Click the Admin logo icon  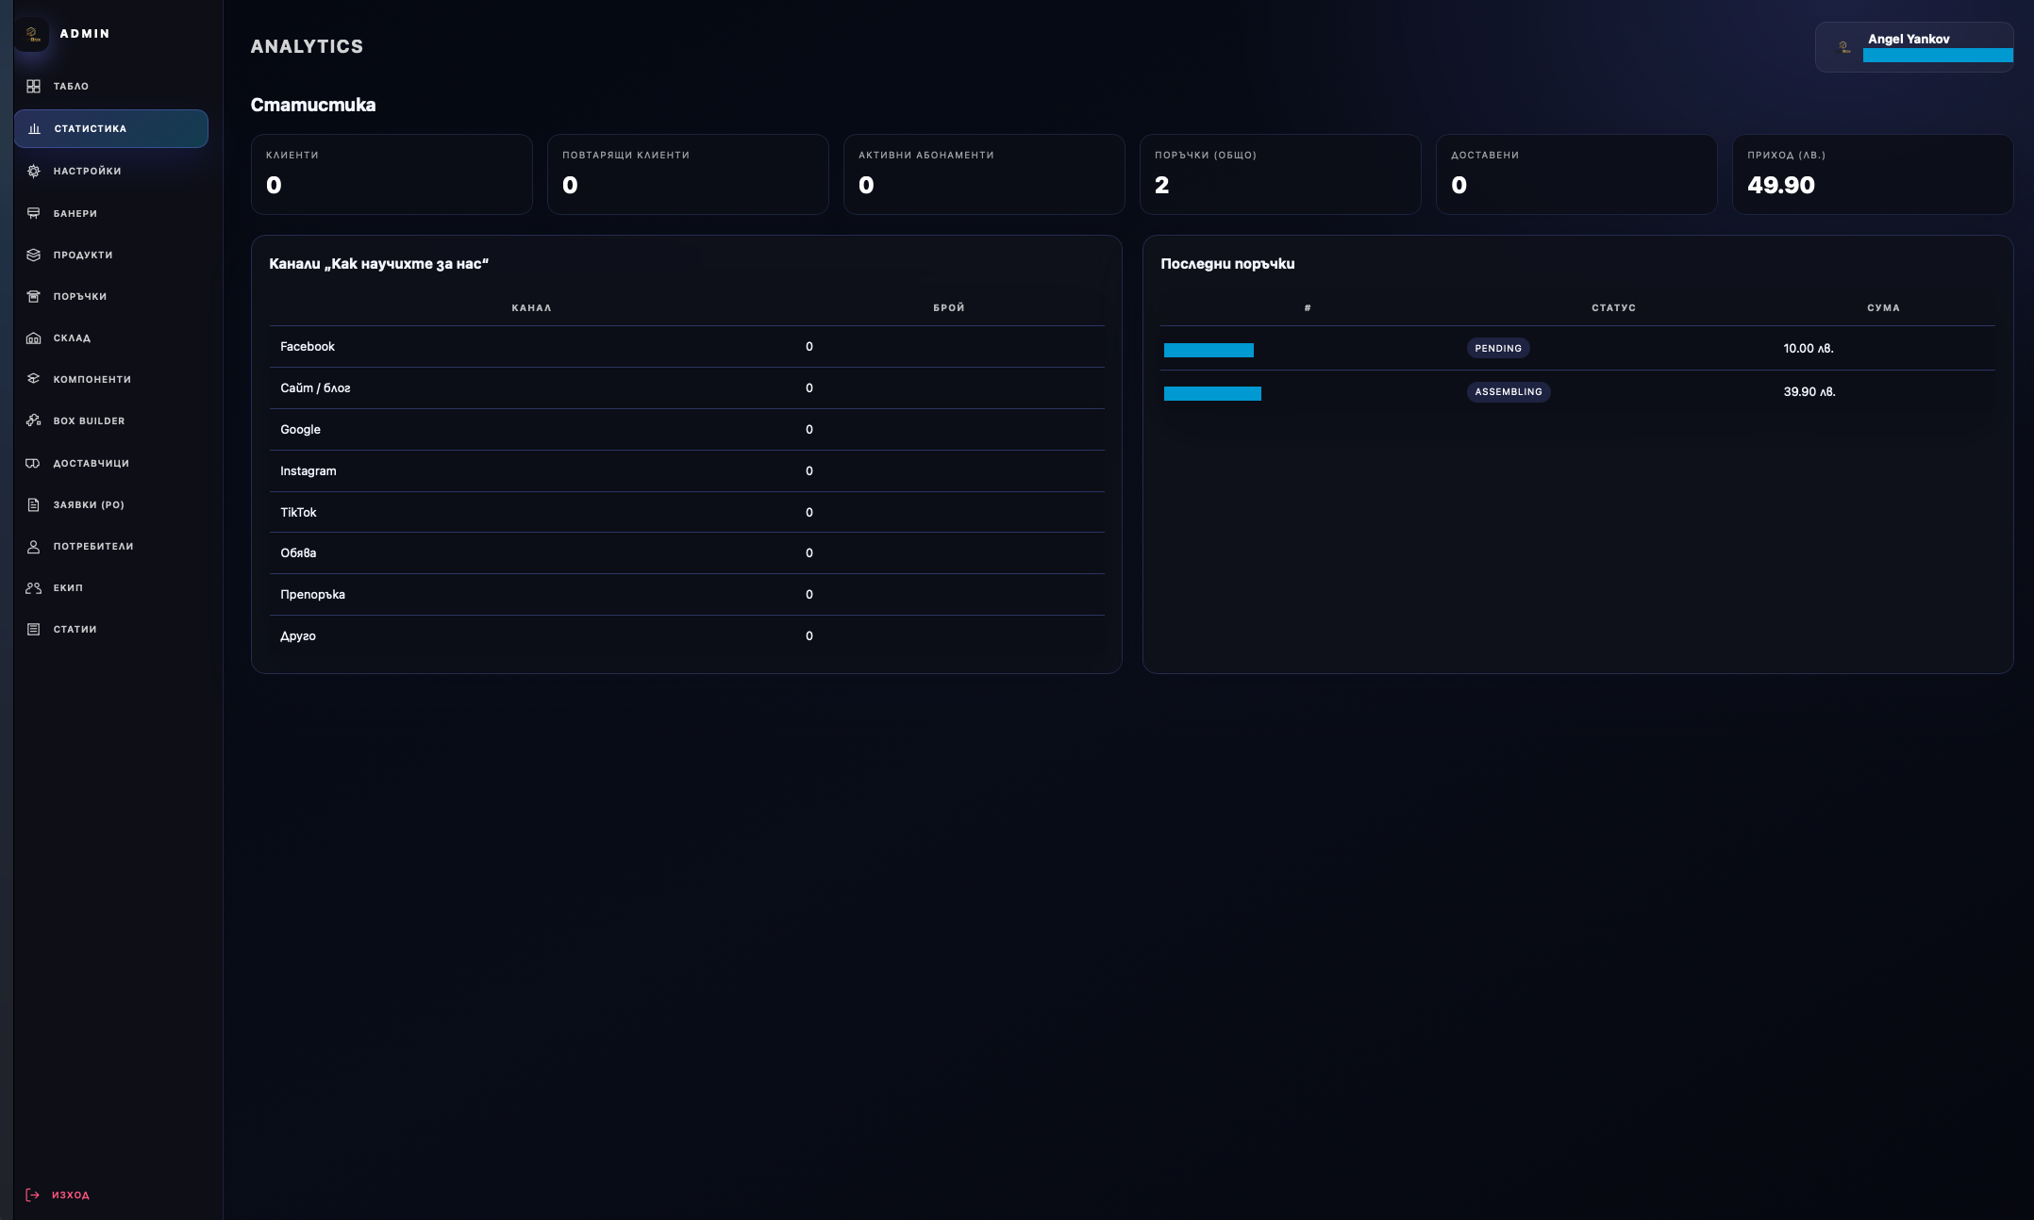(32, 34)
